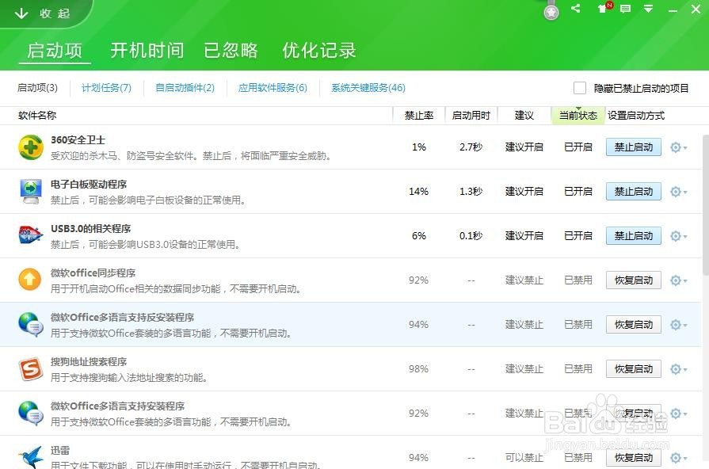Select the 迅雷 name text
Viewport: 709px width, 469px height.
(x=60, y=450)
